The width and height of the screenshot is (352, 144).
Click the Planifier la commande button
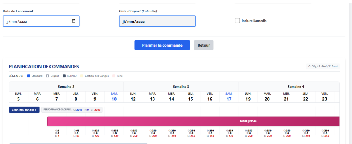click(162, 45)
